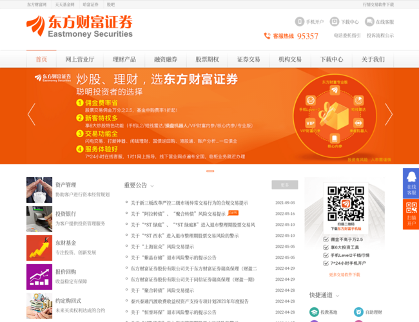Open the 更多交易软件下载 link
The image size is (419, 322).
(344, 275)
